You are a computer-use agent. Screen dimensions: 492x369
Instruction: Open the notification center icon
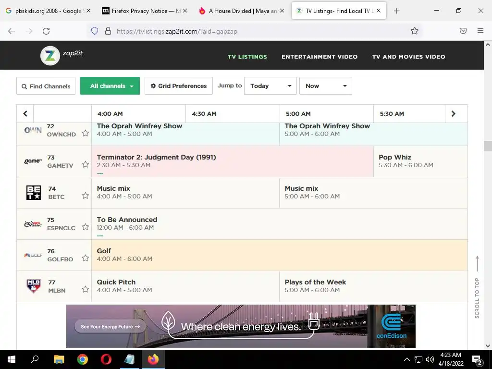tap(477, 360)
